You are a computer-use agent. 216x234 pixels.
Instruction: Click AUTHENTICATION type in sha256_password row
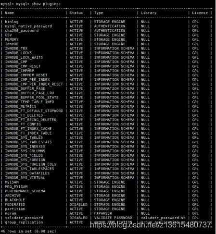coord(110,31)
